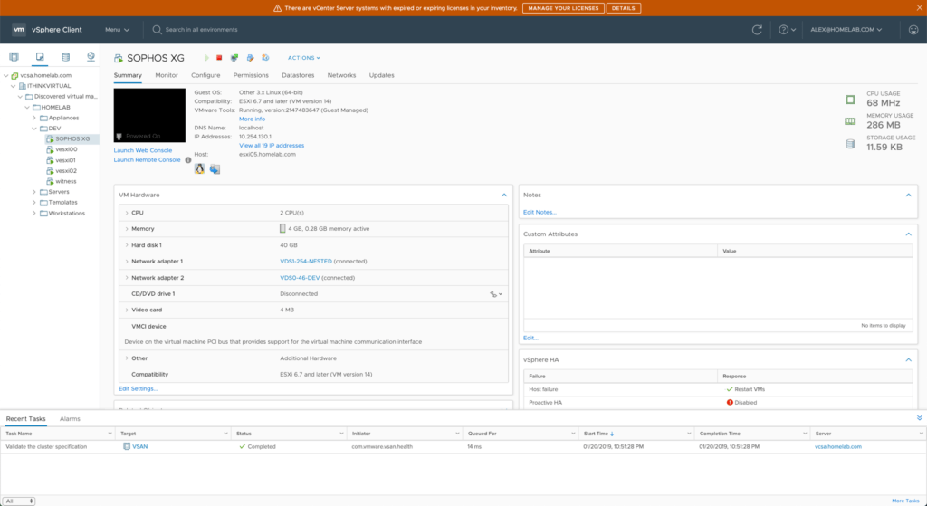This screenshot has height=506, width=927.
Task: Collapse the VM Hardware panel
Action: [504, 195]
